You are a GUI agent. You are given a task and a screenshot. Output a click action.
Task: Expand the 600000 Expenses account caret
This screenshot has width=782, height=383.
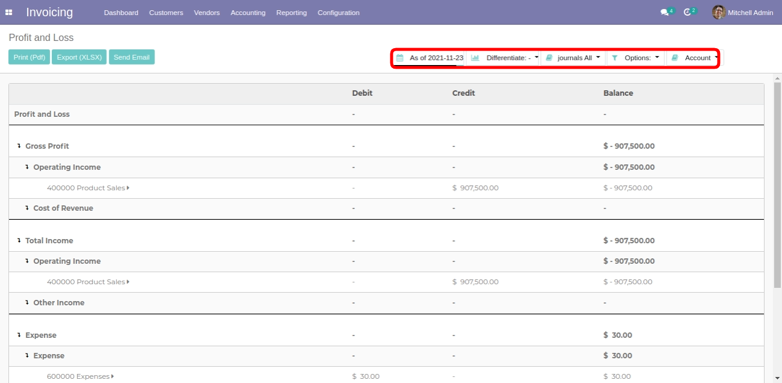(113, 376)
